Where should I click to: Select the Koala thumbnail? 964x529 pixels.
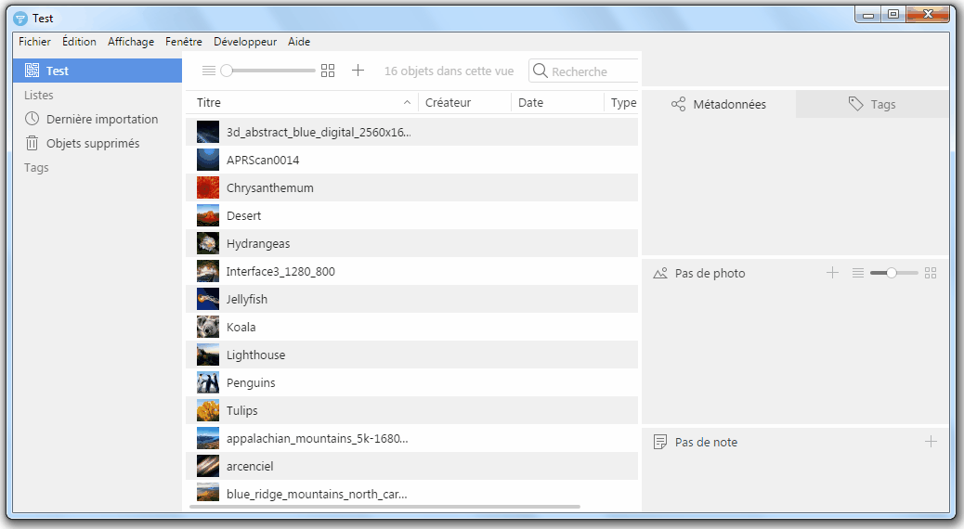[208, 327]
